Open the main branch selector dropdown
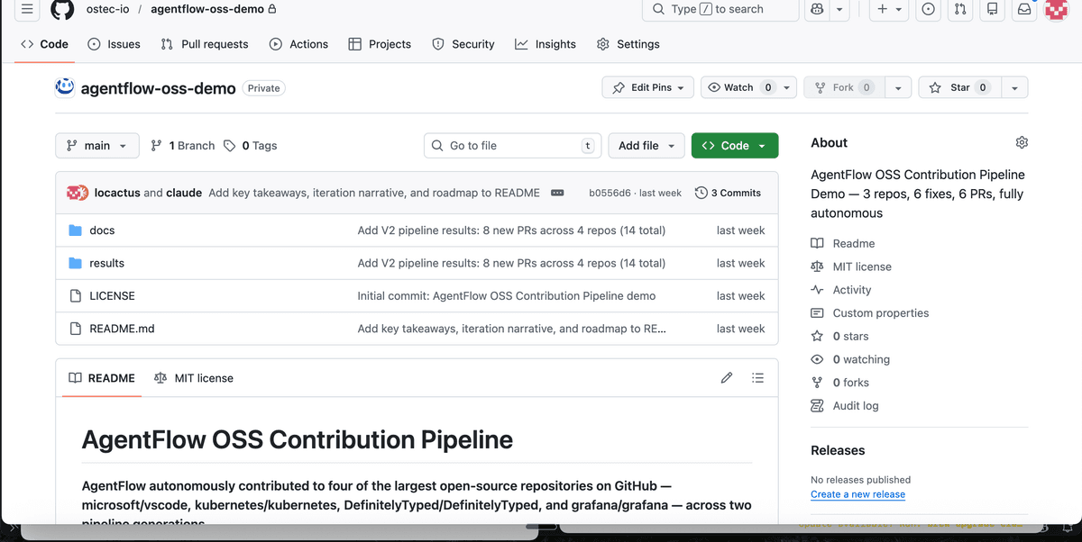1082x542 pixels. point(96,145)
